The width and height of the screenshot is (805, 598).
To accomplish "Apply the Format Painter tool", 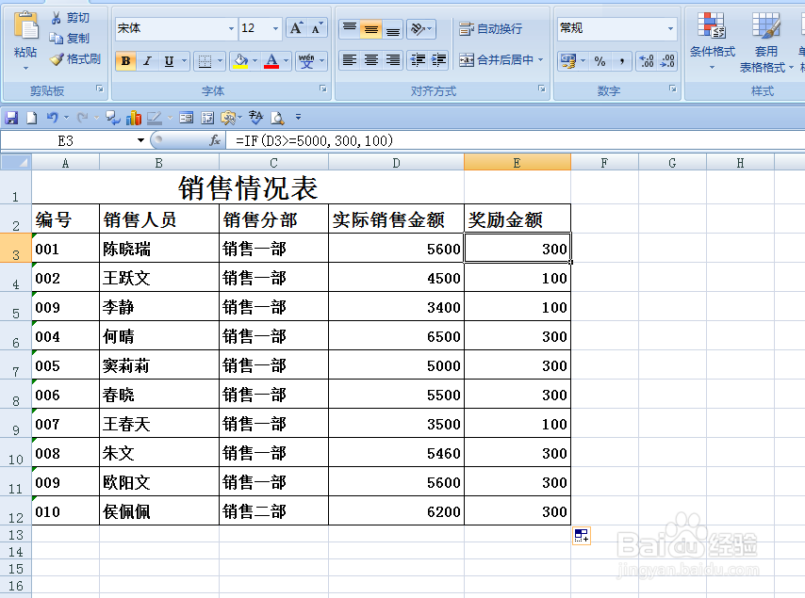I will 75,58.
